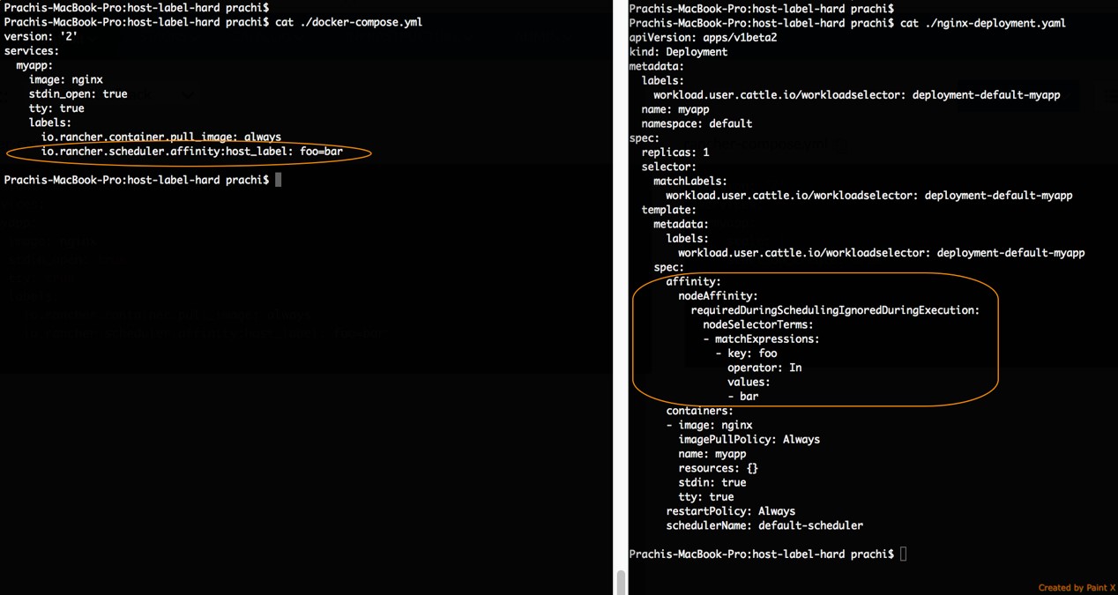Screen dimensions: 1118x595
Task: Click 'tty: true' in the left terminal
Action: (x=56, y=108)
